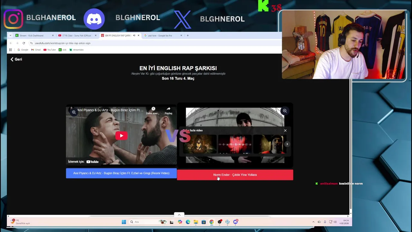
Task: Vote for Anıl Piyancı & DJ Artz blue button
Action: click(x=121, y=173)
